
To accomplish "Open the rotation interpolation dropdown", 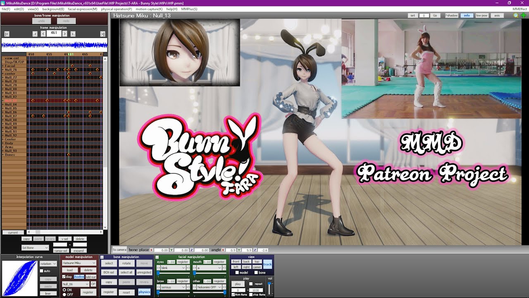I will pyautogui.click(x=48, y=264).
